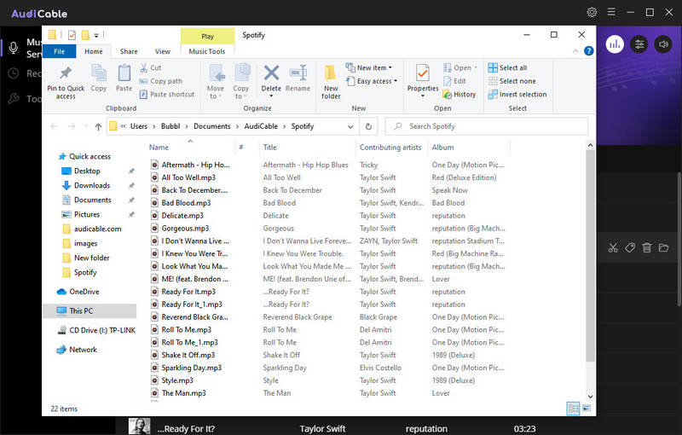Image resolution: width=682 pixels, height=435 pixels.
Task: Switch to large icons view layout
Action: (587, 409)
